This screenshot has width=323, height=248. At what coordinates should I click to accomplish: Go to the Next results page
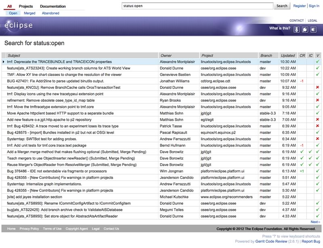point(315,222)
